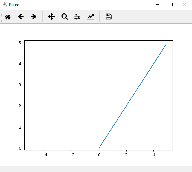The height and width of the screenshot is (172, 192).
Task: Reset the plot to original view with Home
Action: (x=8, y=17)
